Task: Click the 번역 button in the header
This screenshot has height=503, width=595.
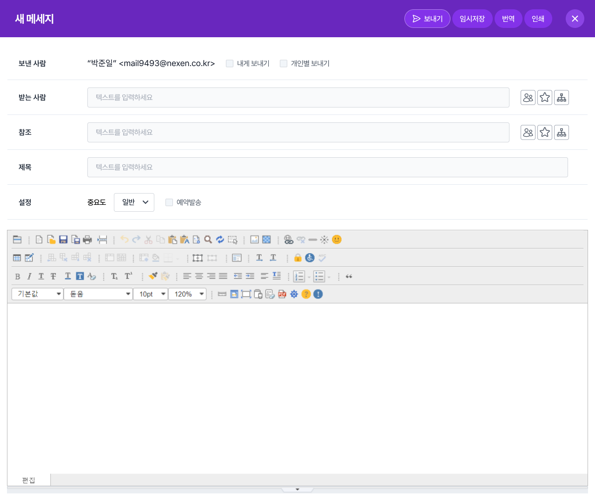Action: pos(508,19)
